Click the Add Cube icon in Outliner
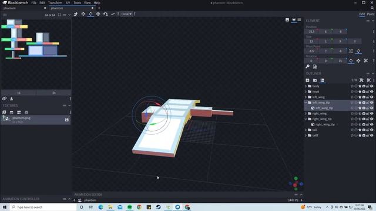376x211 pixels. 307,80
